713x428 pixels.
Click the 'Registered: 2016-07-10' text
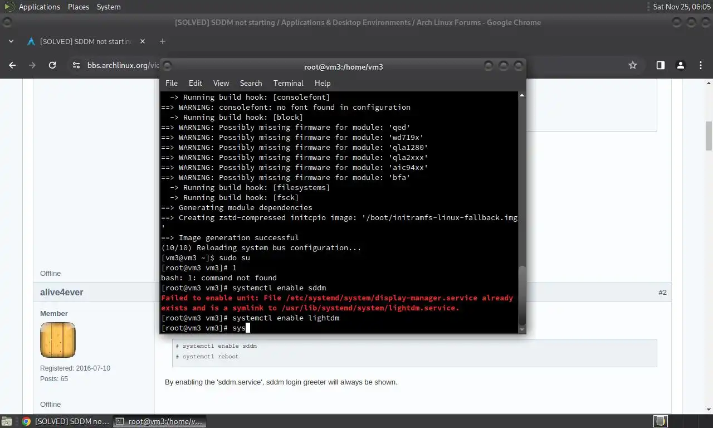[x=75, y=368]
